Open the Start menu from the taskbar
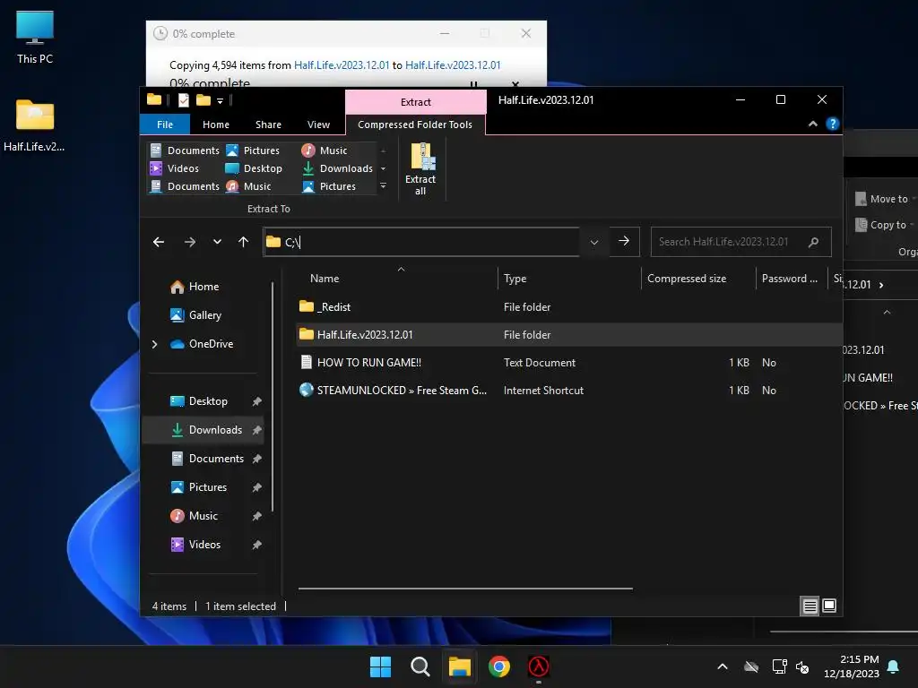Image resolution: width=918 pixels, height=688 pixels. click(x=380, y=666)
